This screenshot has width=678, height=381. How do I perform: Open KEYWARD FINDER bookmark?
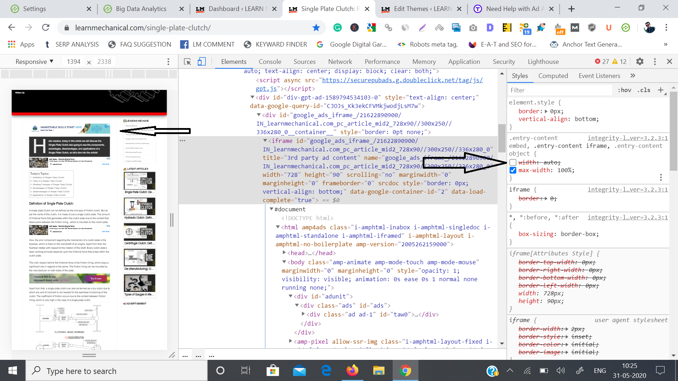pyautogui.click(x=276, y=44)
